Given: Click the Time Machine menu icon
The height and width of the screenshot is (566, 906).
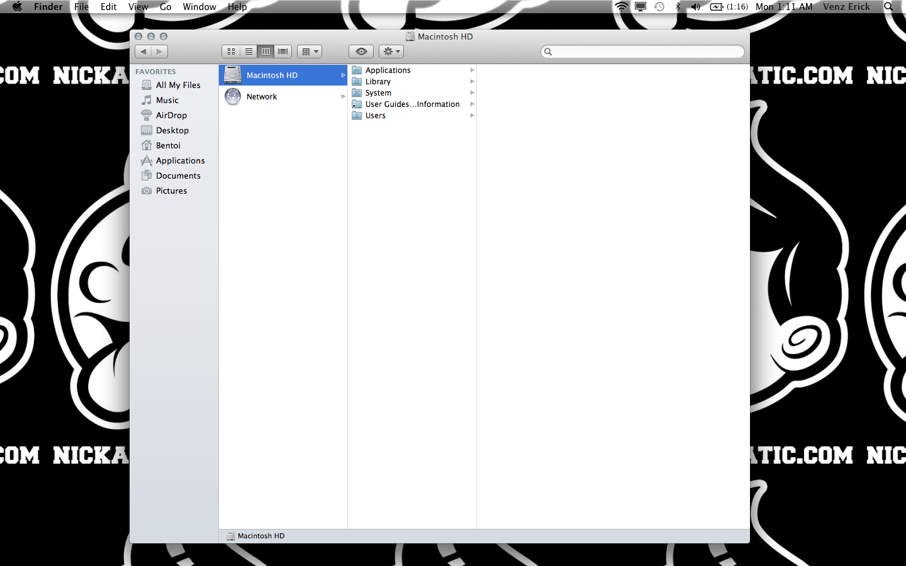Looking at the screenshot, I should (659, 7).
